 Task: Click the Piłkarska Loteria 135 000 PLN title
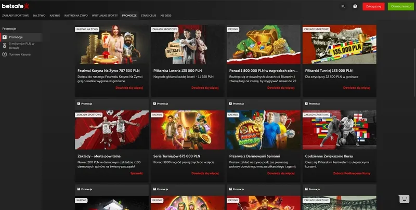coord(177,71)
